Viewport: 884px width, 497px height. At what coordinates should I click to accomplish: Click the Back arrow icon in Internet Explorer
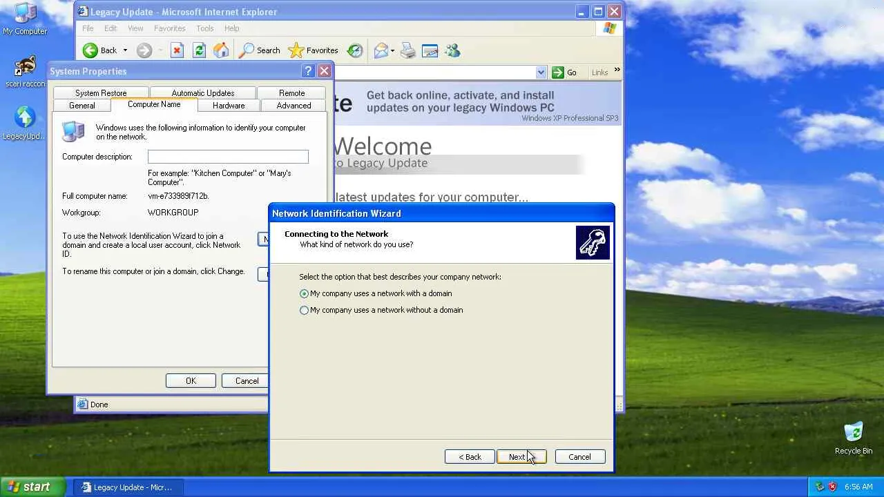pyautogui.click(x=90, y=50)
